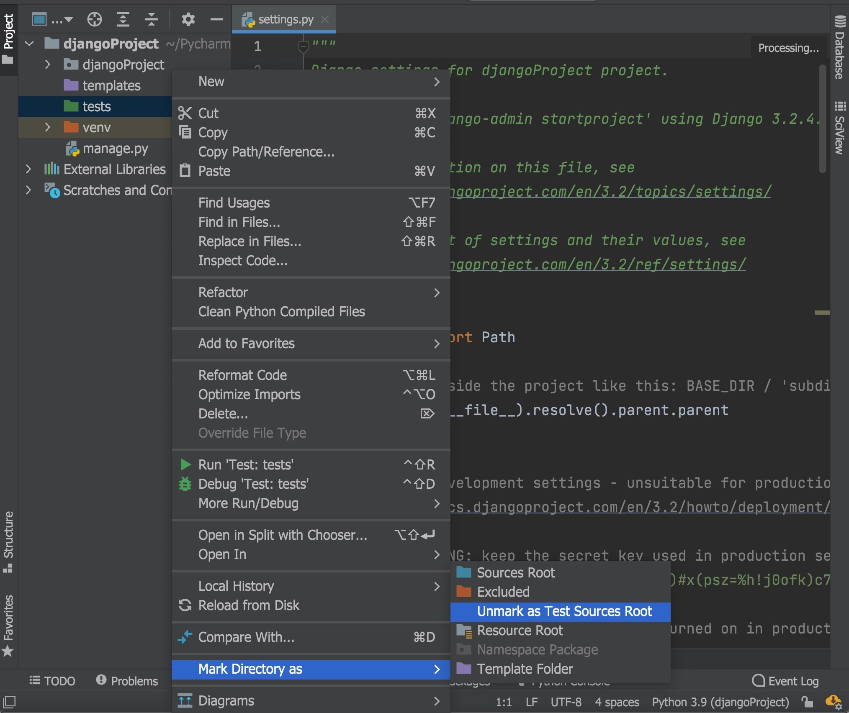Click the Processing progress indicator
This screenshot has height=713, width=849.
(789, 48)
